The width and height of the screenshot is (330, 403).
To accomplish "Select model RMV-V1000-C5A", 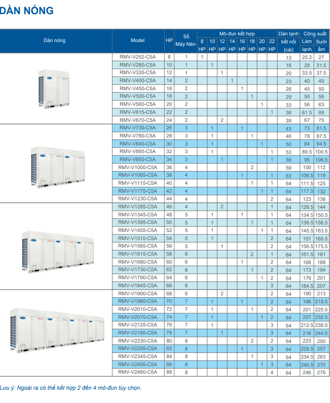I will click(138, 167).
